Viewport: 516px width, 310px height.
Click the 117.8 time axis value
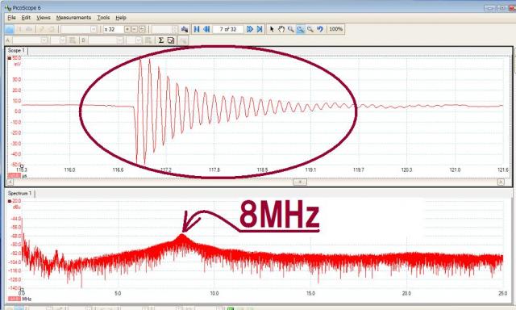[214, 170]
